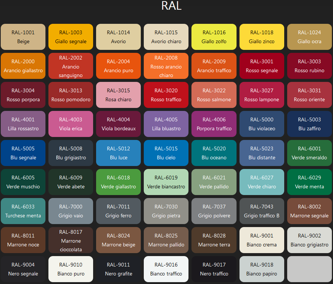333x284 pixels.
Task: Select RAL-5023 Blu distante color
Action: (262, 153)
